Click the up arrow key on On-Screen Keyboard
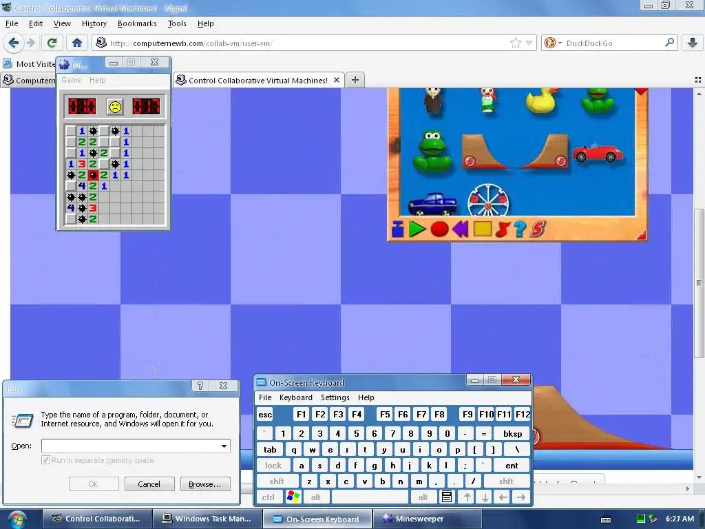705x529 pixels. click(x=467, y=497)
